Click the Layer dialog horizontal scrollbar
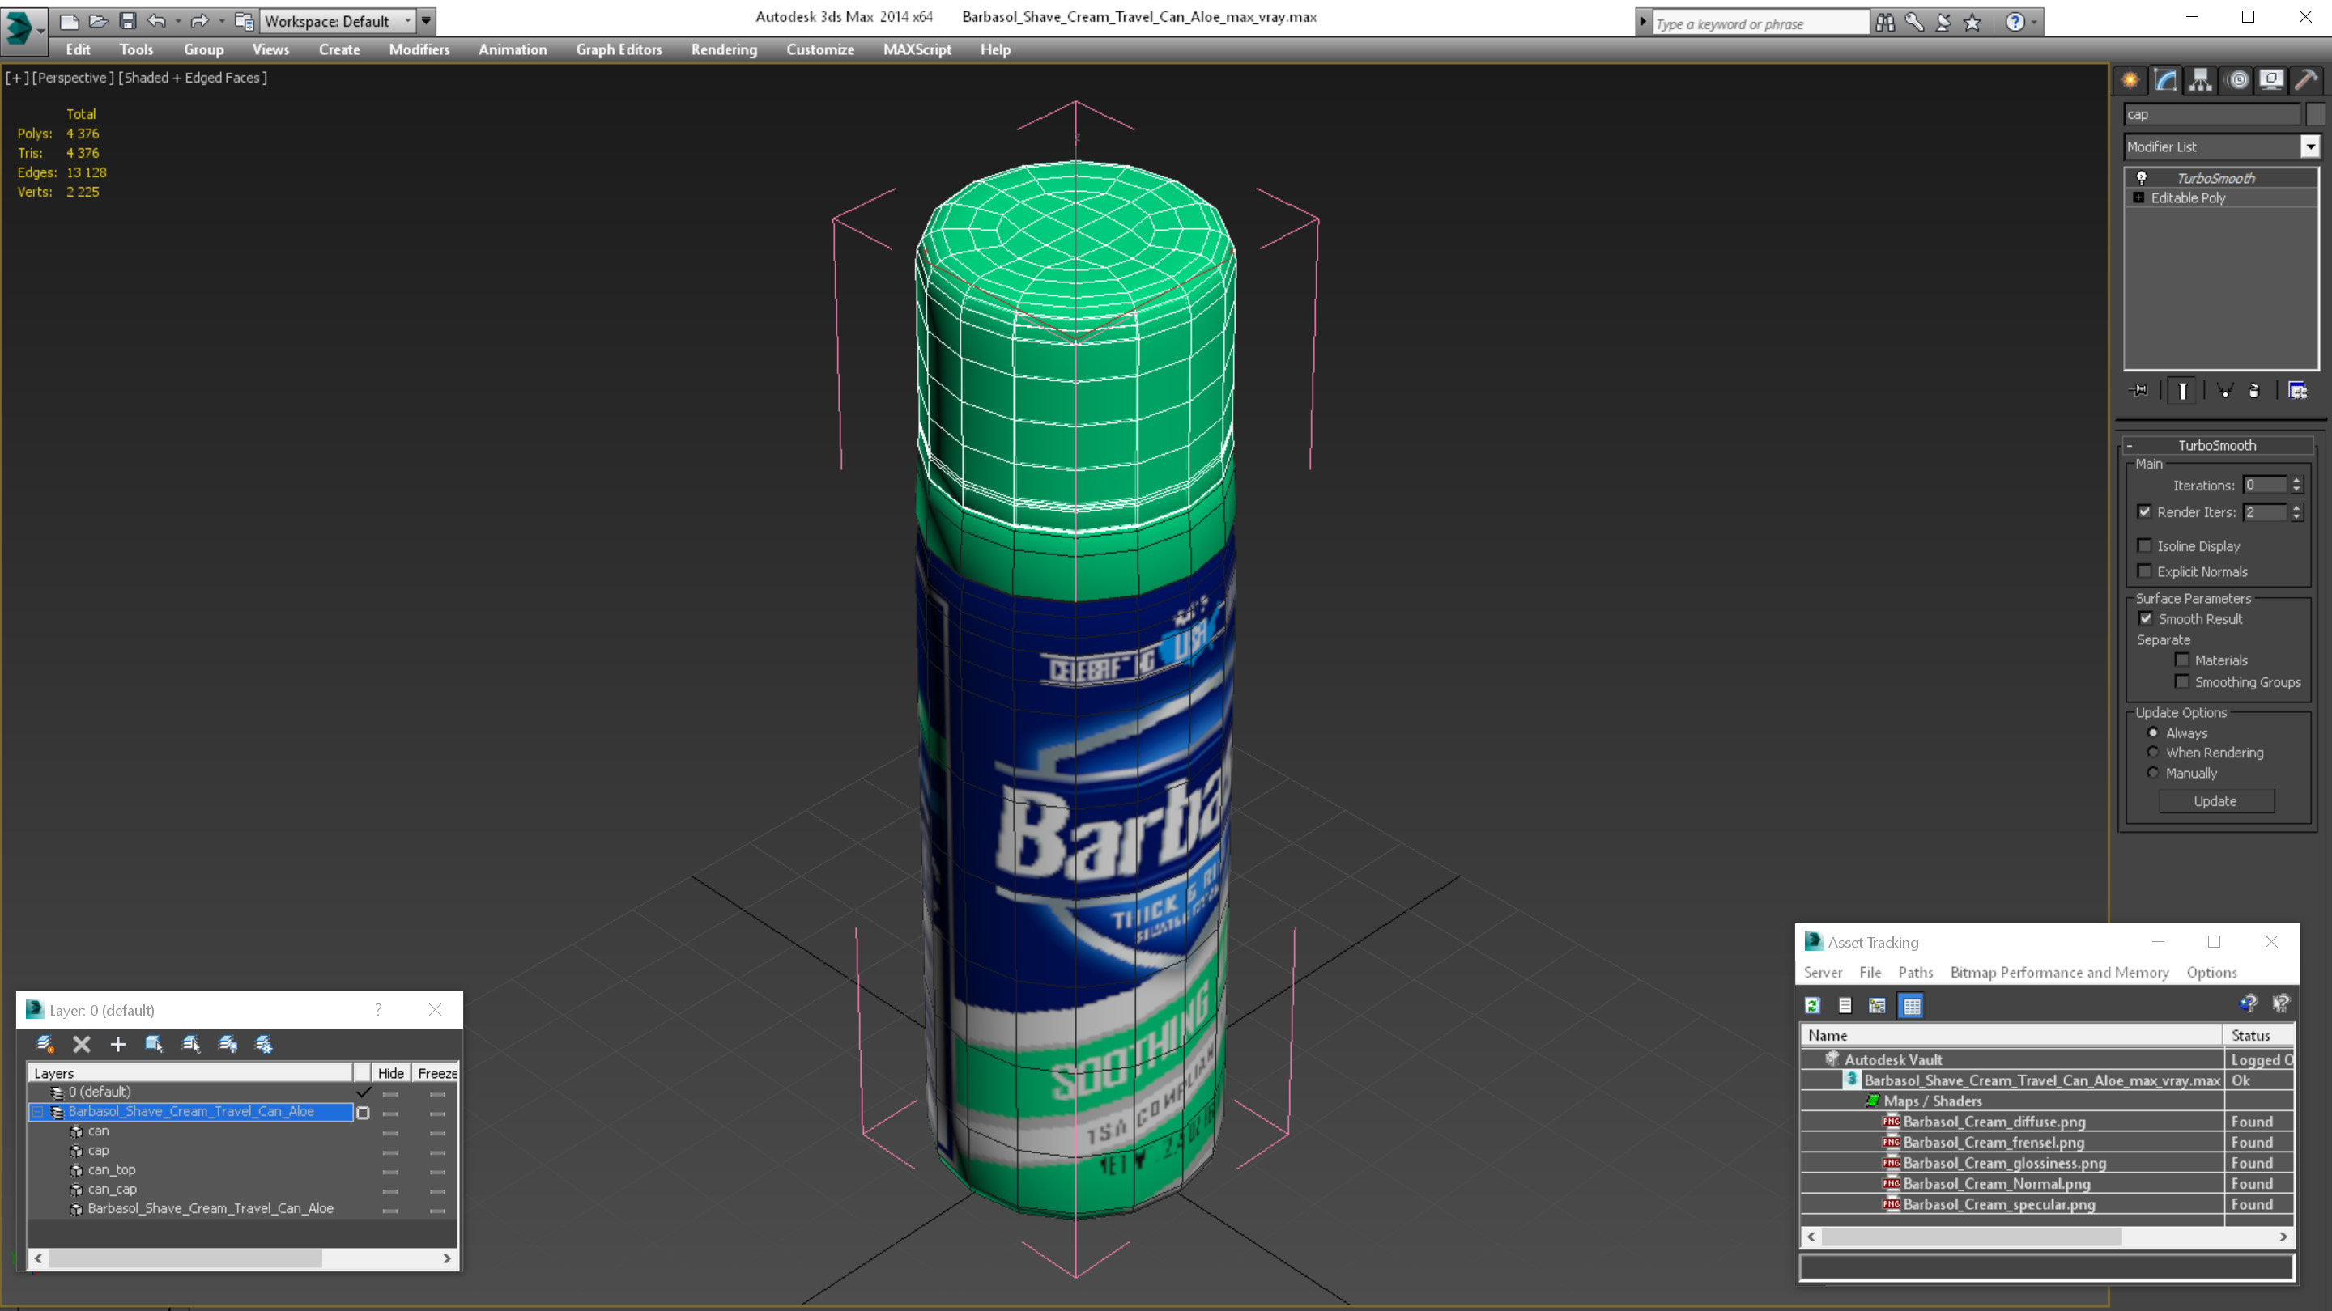Viewport: 2332px width, 1311px height. (243, 1258)
